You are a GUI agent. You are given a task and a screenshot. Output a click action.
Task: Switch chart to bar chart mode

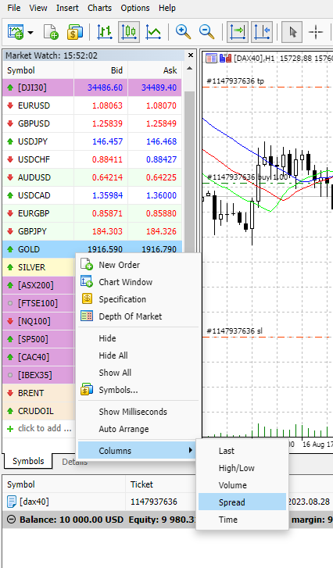tap(105, 32)
